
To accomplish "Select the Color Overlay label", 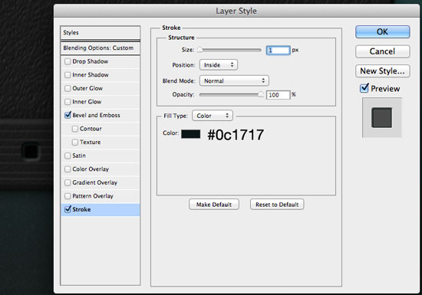I will click(x=91, y=169).
